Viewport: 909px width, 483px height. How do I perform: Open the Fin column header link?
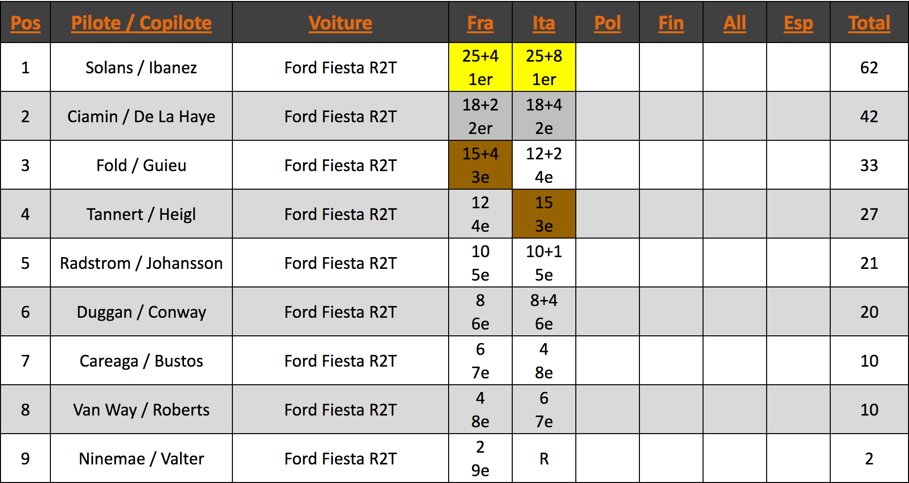[x=671, y=23]
